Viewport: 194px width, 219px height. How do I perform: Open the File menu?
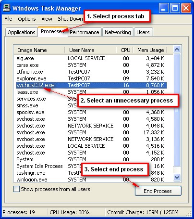tap(8, 19)
